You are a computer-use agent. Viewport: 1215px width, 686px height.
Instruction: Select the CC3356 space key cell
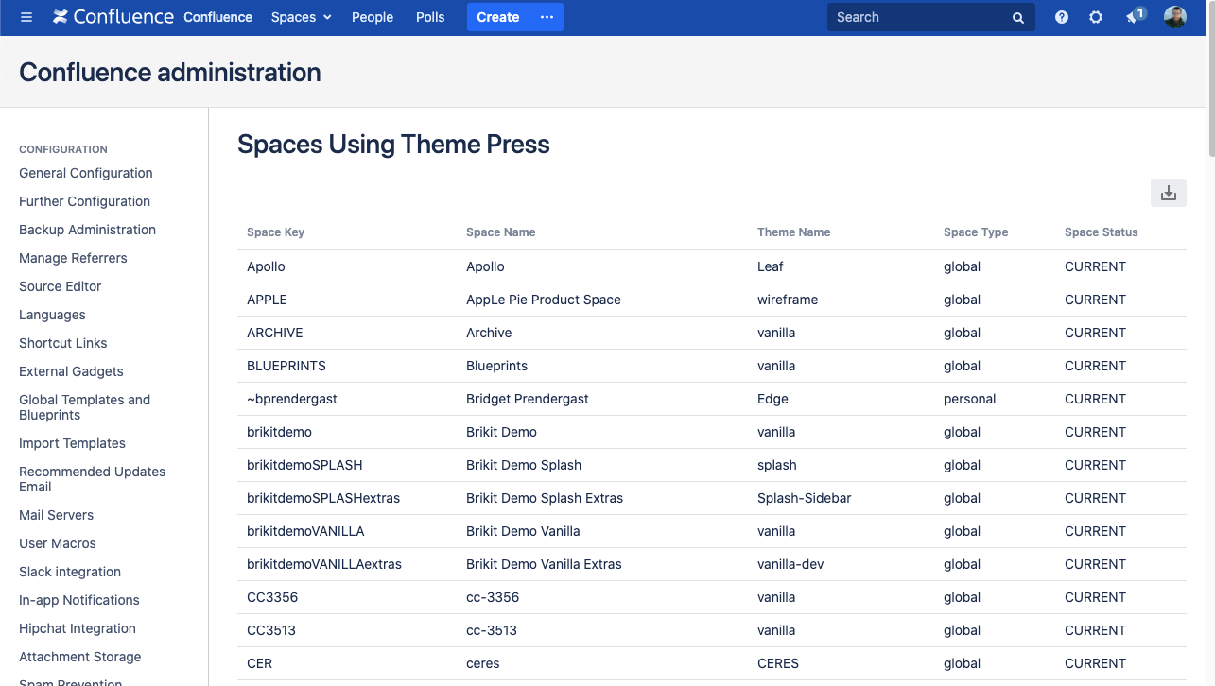point(272,597)
